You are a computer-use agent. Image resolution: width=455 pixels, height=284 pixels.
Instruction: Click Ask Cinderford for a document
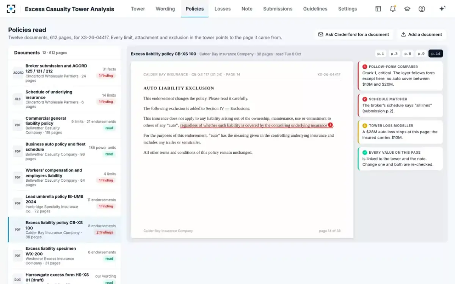[353, 34]
